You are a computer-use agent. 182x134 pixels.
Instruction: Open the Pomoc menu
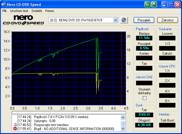50,11
